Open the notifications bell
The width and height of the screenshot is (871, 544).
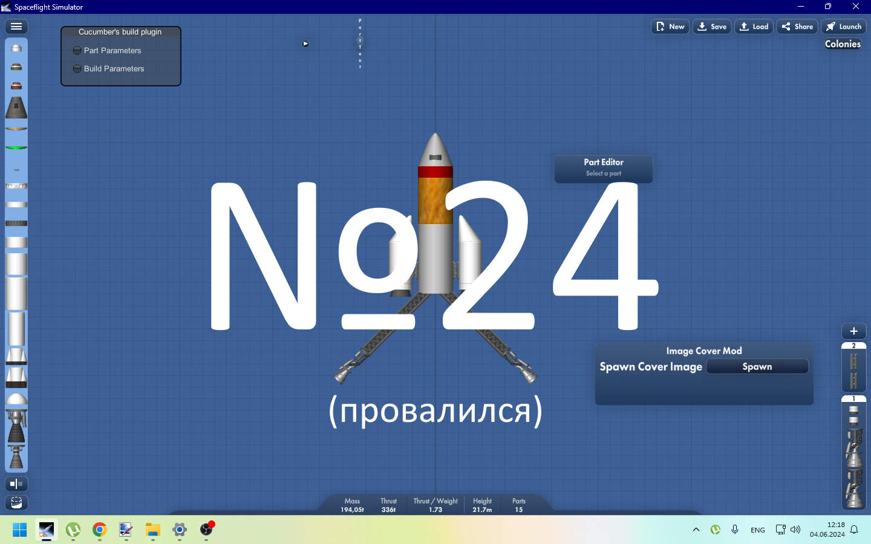point(854,529)
